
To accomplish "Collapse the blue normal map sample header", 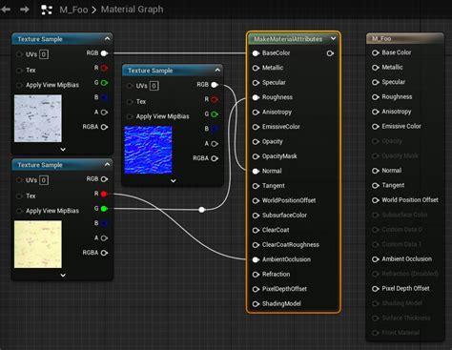I will (x=217, y=70).
